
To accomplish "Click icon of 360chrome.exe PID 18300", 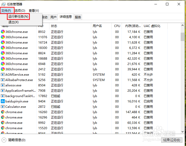I will tap(3, 48).
